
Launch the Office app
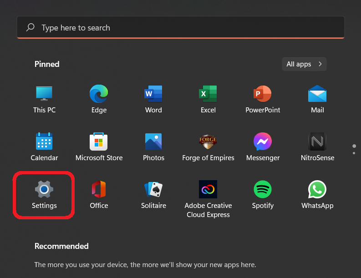tap(99, 195)
